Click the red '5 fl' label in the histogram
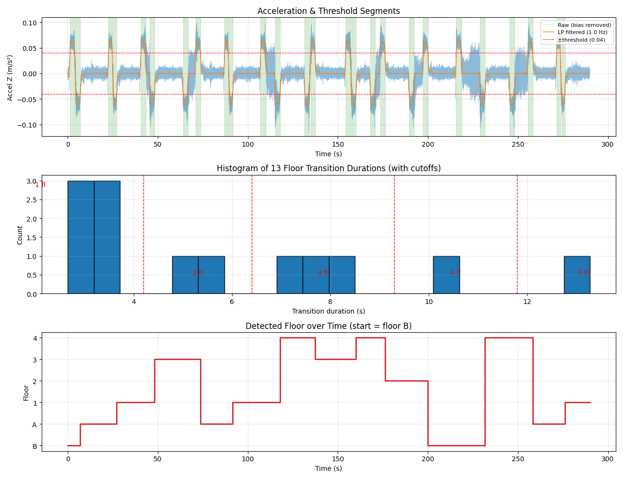Viewport: 623px width, 479px height. [x=584, y=273]
